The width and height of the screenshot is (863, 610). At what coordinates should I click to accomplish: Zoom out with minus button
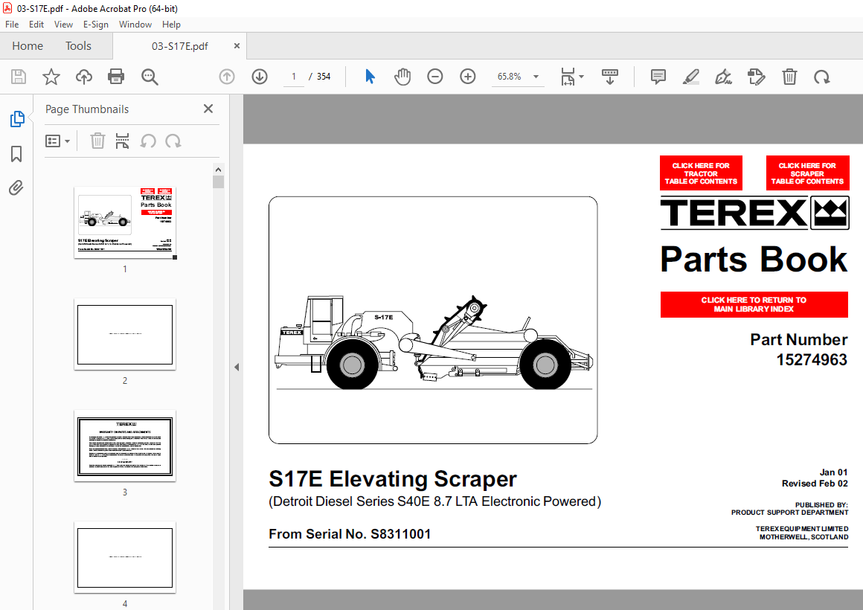coord(434,77)
